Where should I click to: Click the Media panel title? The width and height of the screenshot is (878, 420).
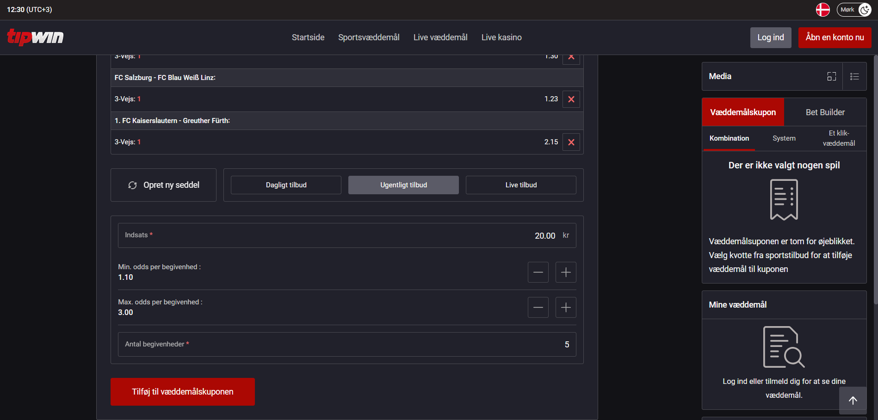[720, 76]
